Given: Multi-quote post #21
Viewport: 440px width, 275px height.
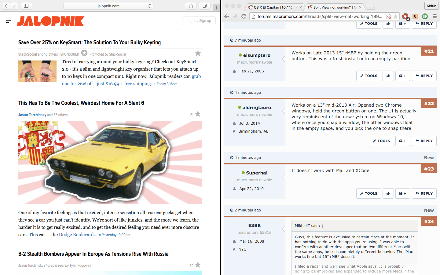Looking at the screenshot, I should point(402,76).
